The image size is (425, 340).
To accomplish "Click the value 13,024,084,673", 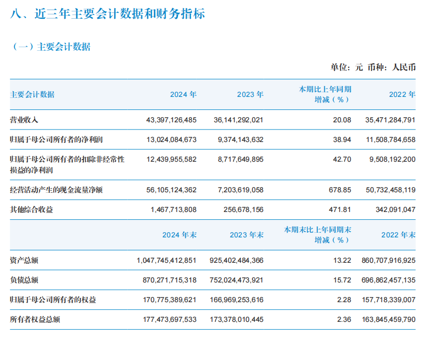I will coord(172,140).
